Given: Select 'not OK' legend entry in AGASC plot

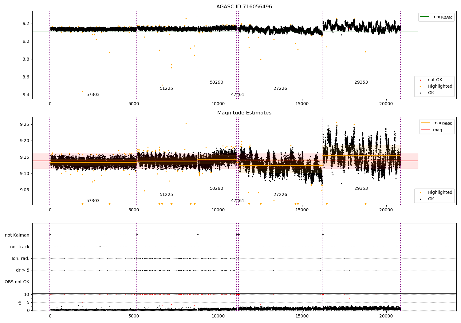Looking at the screenshot, I should (435, 80).
